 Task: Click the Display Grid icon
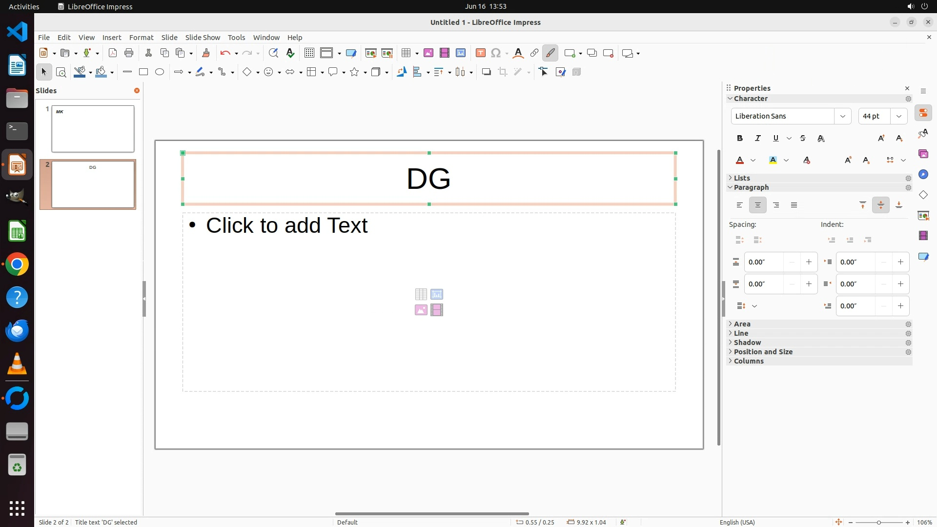[x=309, y=53]
